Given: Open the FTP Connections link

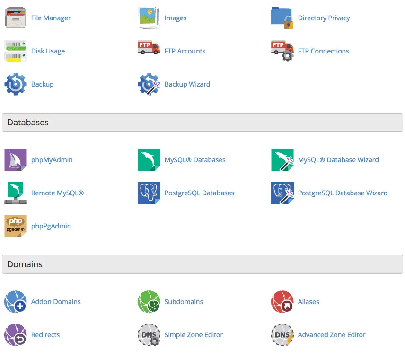Looking at the screenshot, I should pos(323,51).
